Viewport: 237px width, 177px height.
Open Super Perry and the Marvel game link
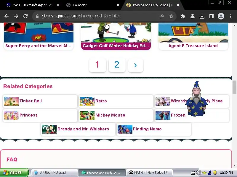pos(39,46)
